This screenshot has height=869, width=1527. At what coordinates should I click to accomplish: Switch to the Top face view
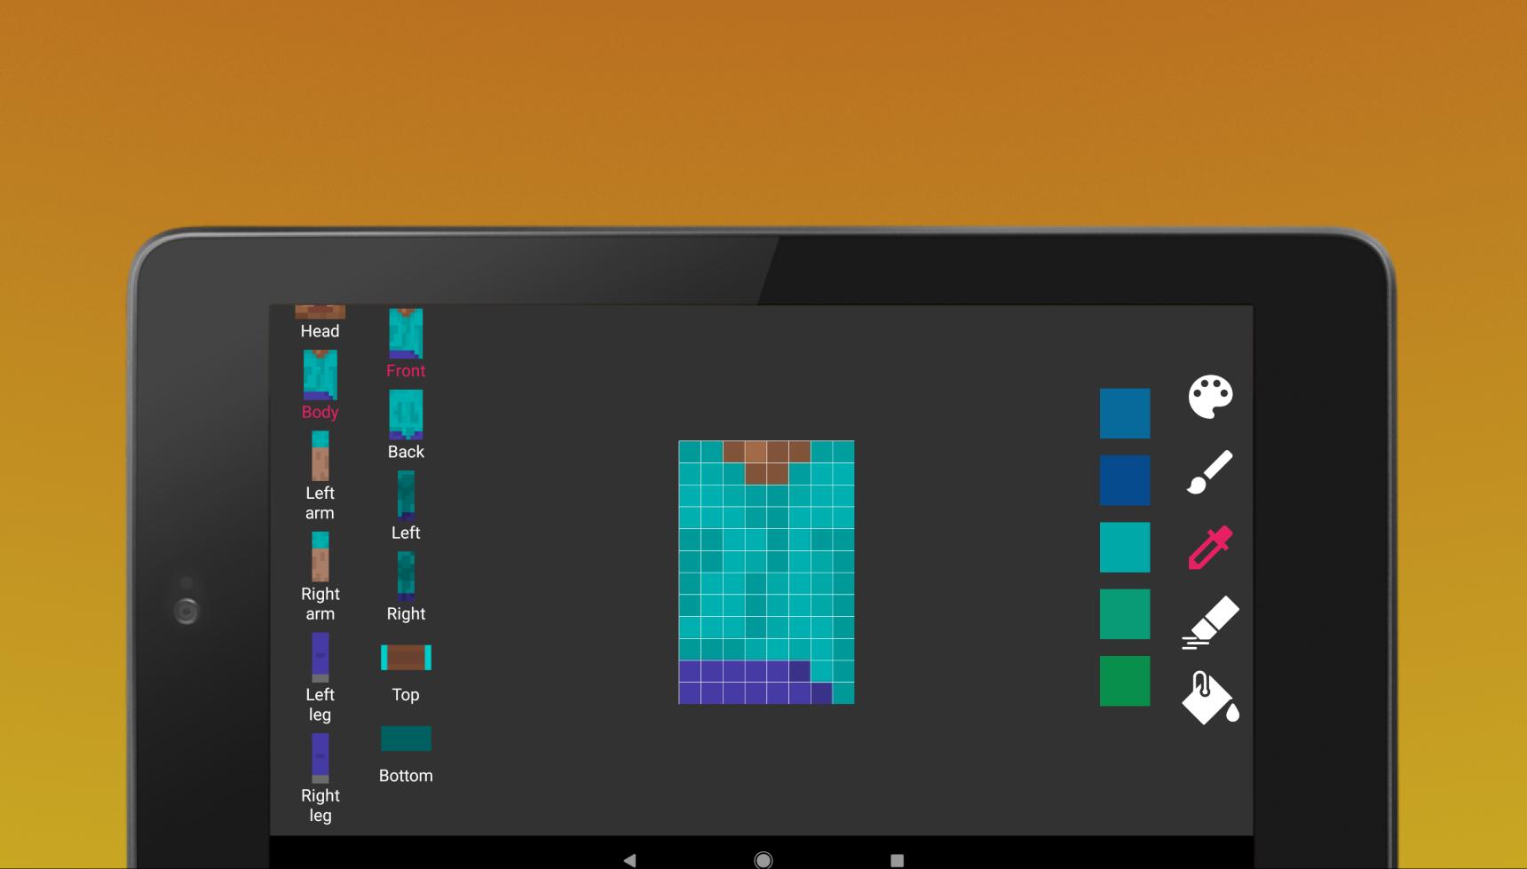pyautogui.click(x=406, y=674)
